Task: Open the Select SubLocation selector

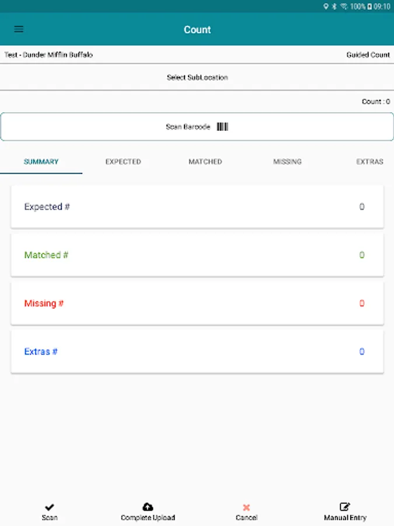Action: [x=197, y=77]
